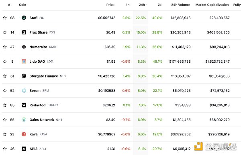The image size is (241, 155).
Task: Click the Serum droplet logo icon
Action: pyautogui.click(x=24, y=91)
